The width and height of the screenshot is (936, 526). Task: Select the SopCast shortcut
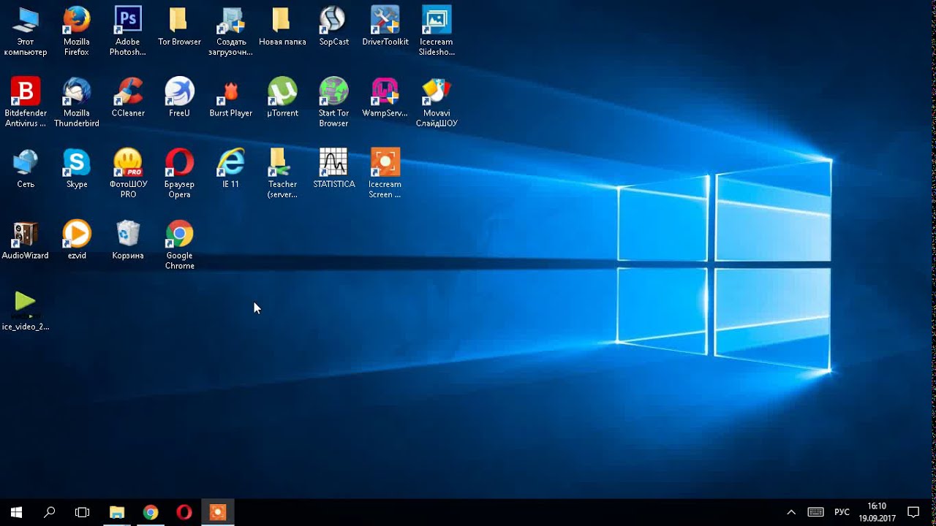pyautogui.click(x=334, y=27)
